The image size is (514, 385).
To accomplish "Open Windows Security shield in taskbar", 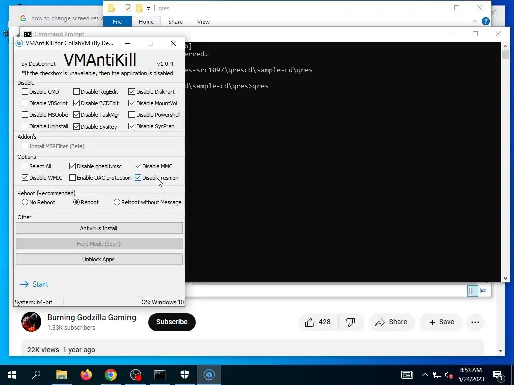I will pyautogui.click(x=185, y=374).
